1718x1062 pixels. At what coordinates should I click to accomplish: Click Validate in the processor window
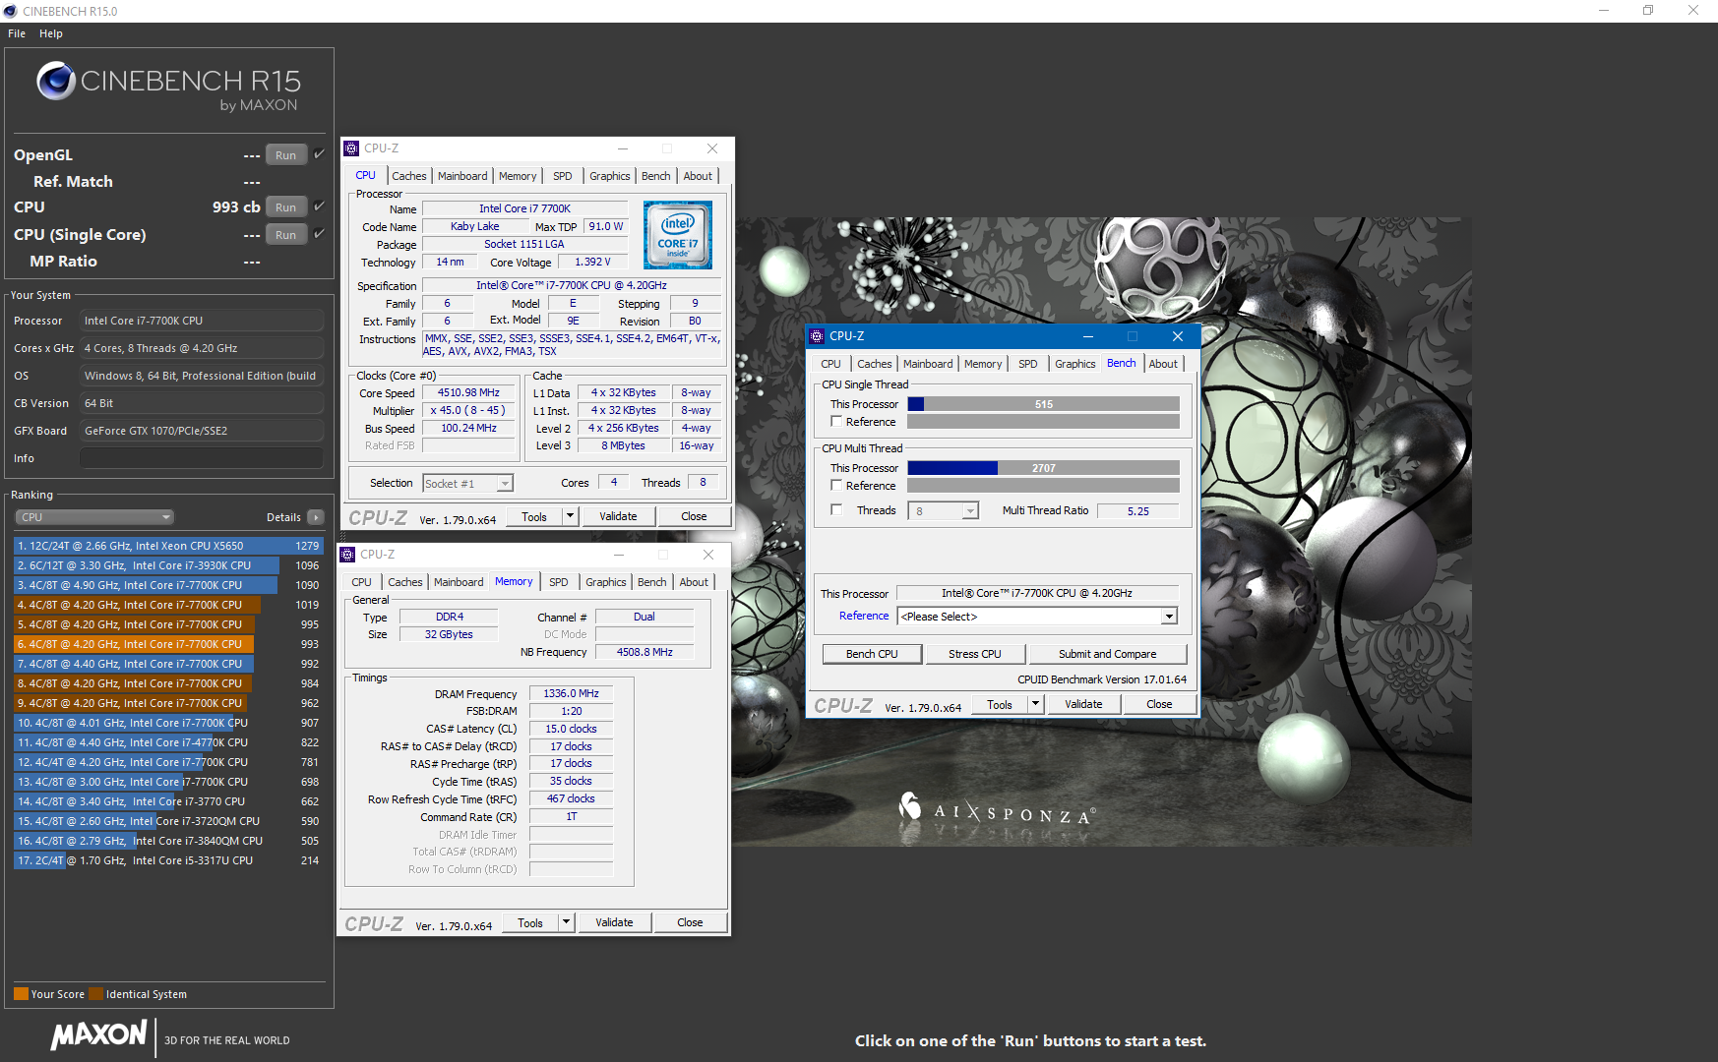point(618,516)
